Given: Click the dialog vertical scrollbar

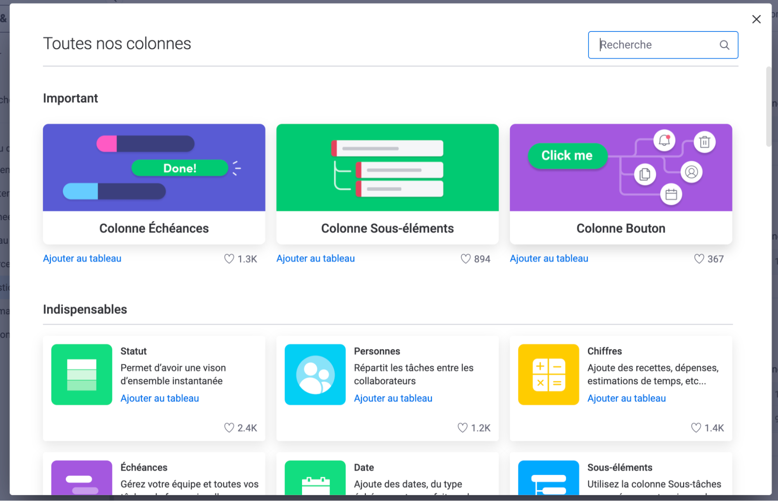Looking at the screenshot, I should [x=768, y=107].
